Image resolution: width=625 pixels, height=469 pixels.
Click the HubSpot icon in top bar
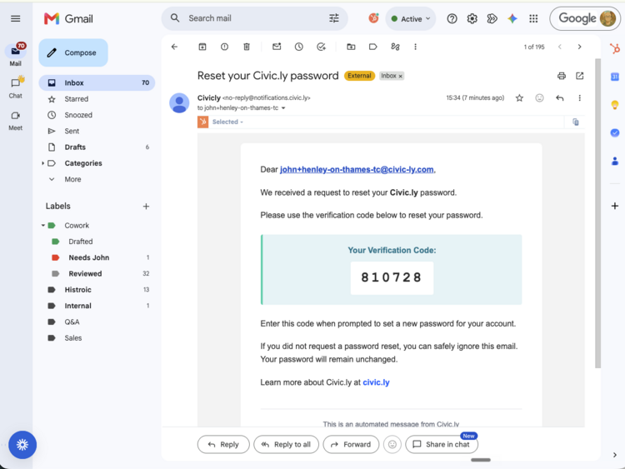pyautogui.click(x=373, y=18)
